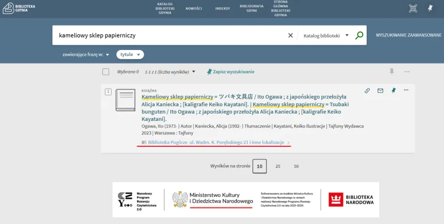Open Wyszukiwanie zaawansowane advanced search
This screenshot has height=224, width=444.
click(408, 35)
